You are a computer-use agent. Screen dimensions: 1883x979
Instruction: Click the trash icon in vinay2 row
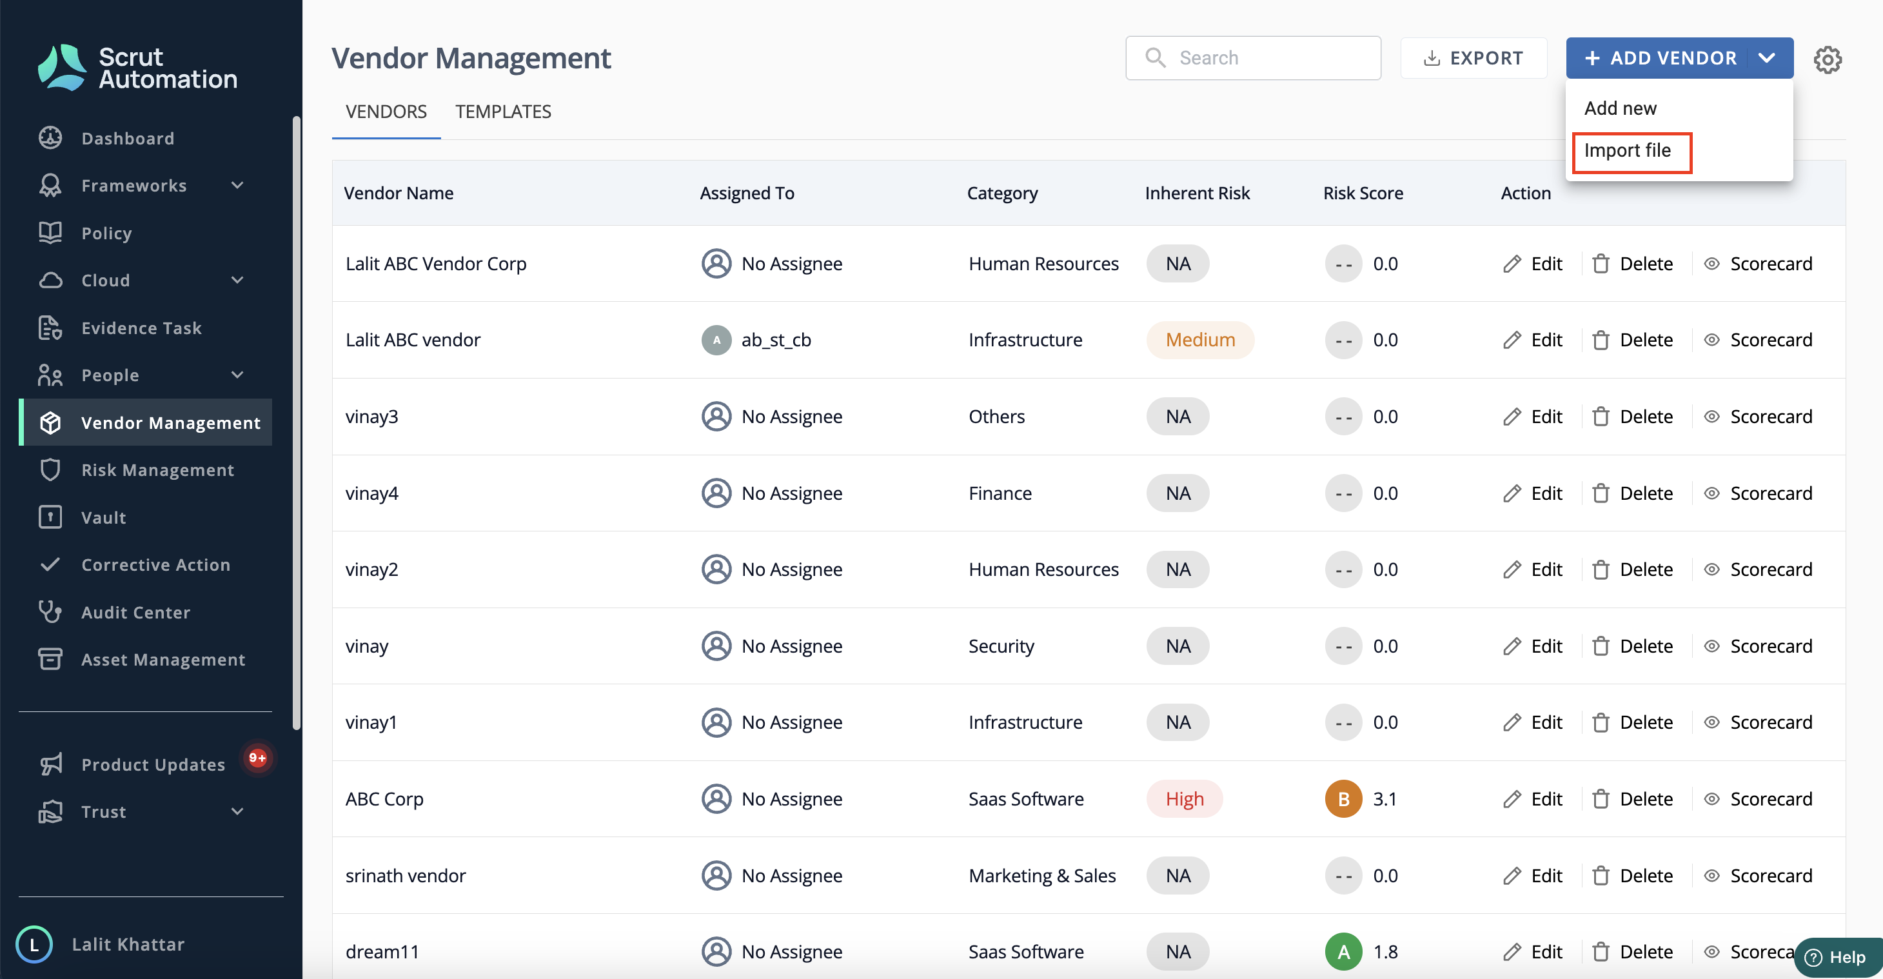[1601, 569]
